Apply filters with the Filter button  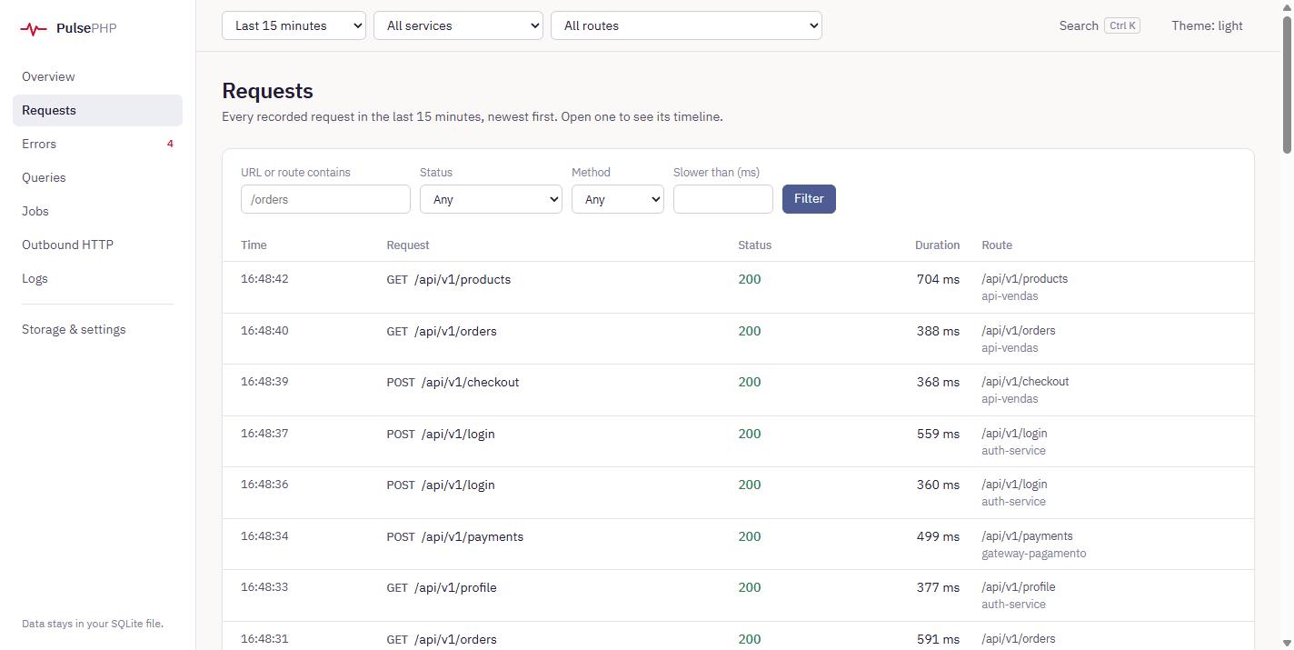point(809,199)
